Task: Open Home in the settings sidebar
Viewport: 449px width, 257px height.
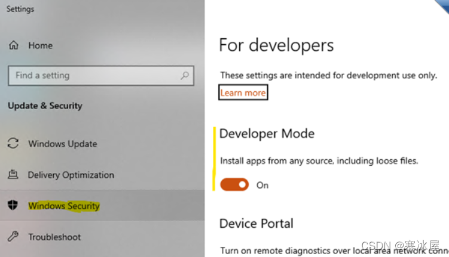Action: 41,45
